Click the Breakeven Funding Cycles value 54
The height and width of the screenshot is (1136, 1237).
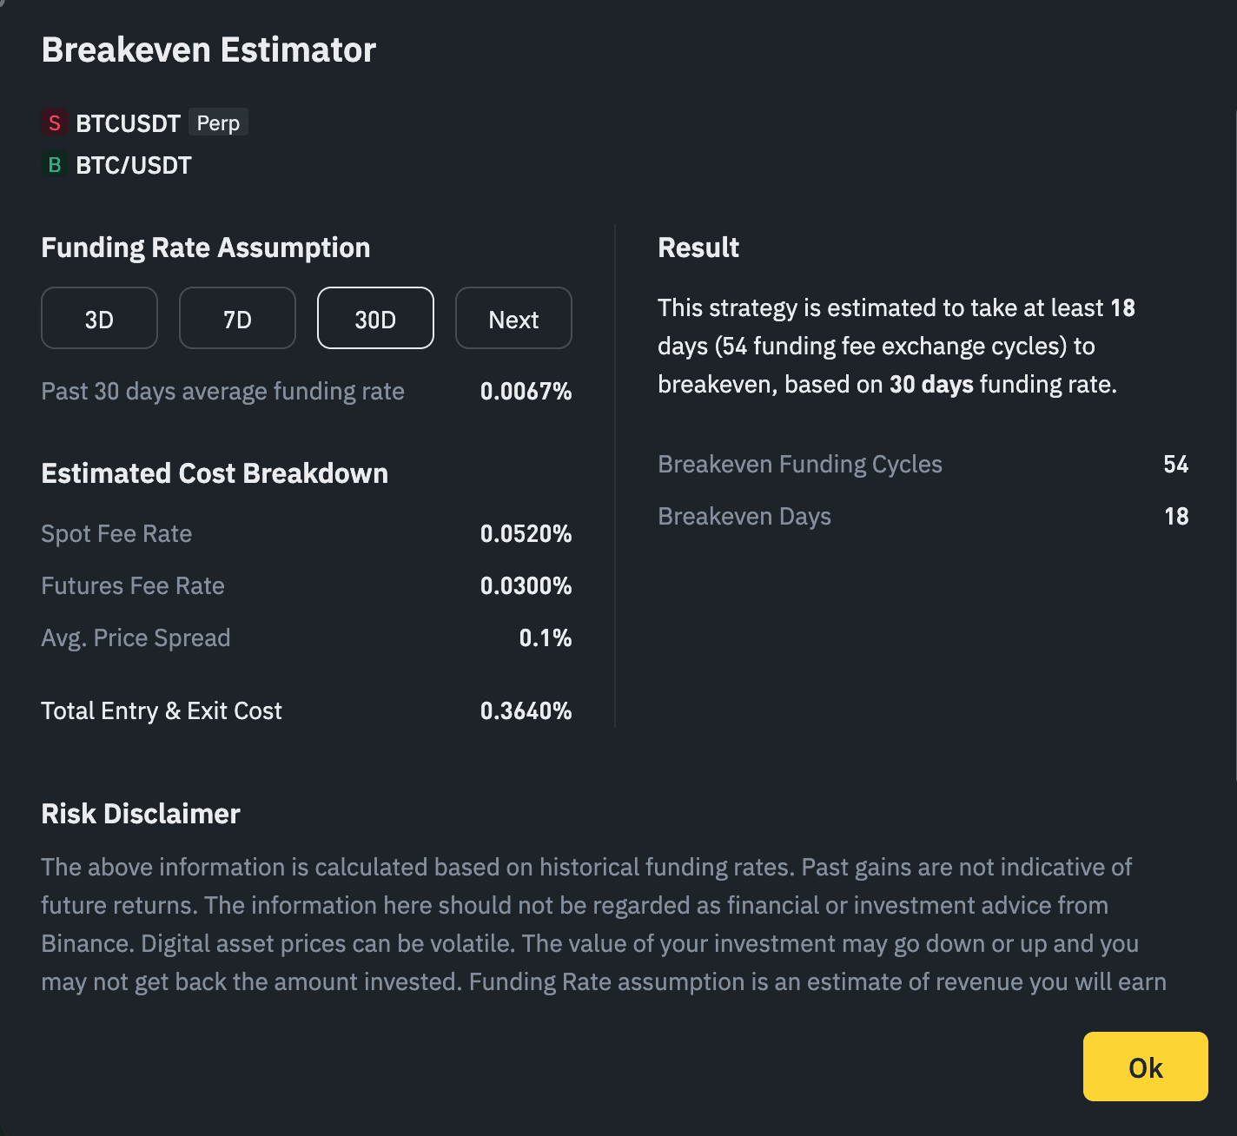1175,465
